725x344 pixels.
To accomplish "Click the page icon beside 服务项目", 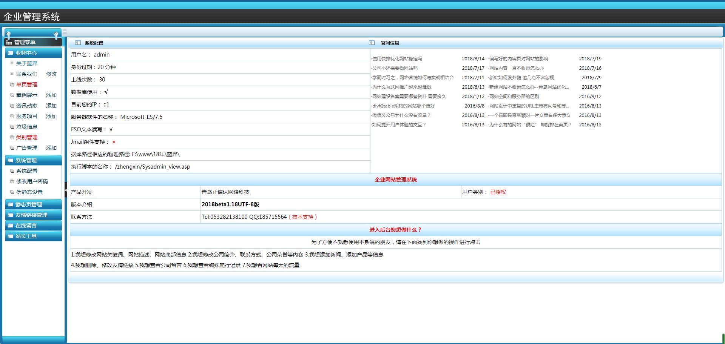I will pyautogui.click(x=12, y=116).
